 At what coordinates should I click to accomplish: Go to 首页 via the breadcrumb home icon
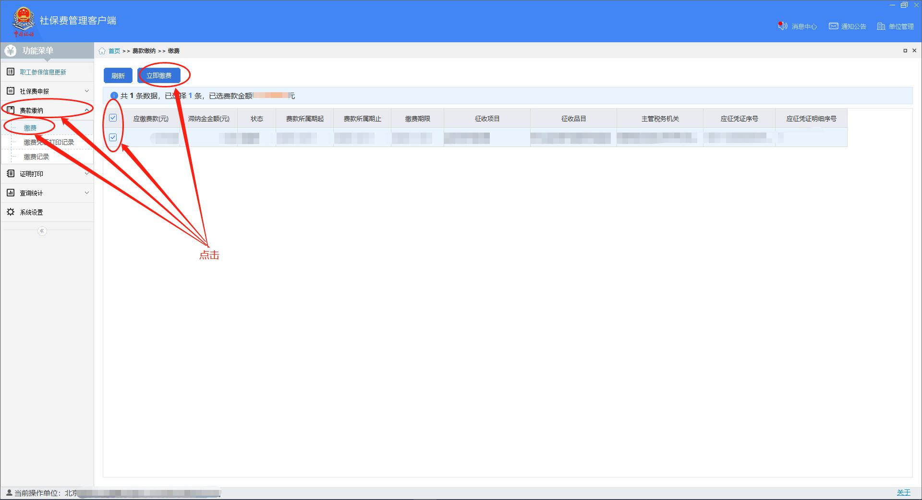pos(102,51)
